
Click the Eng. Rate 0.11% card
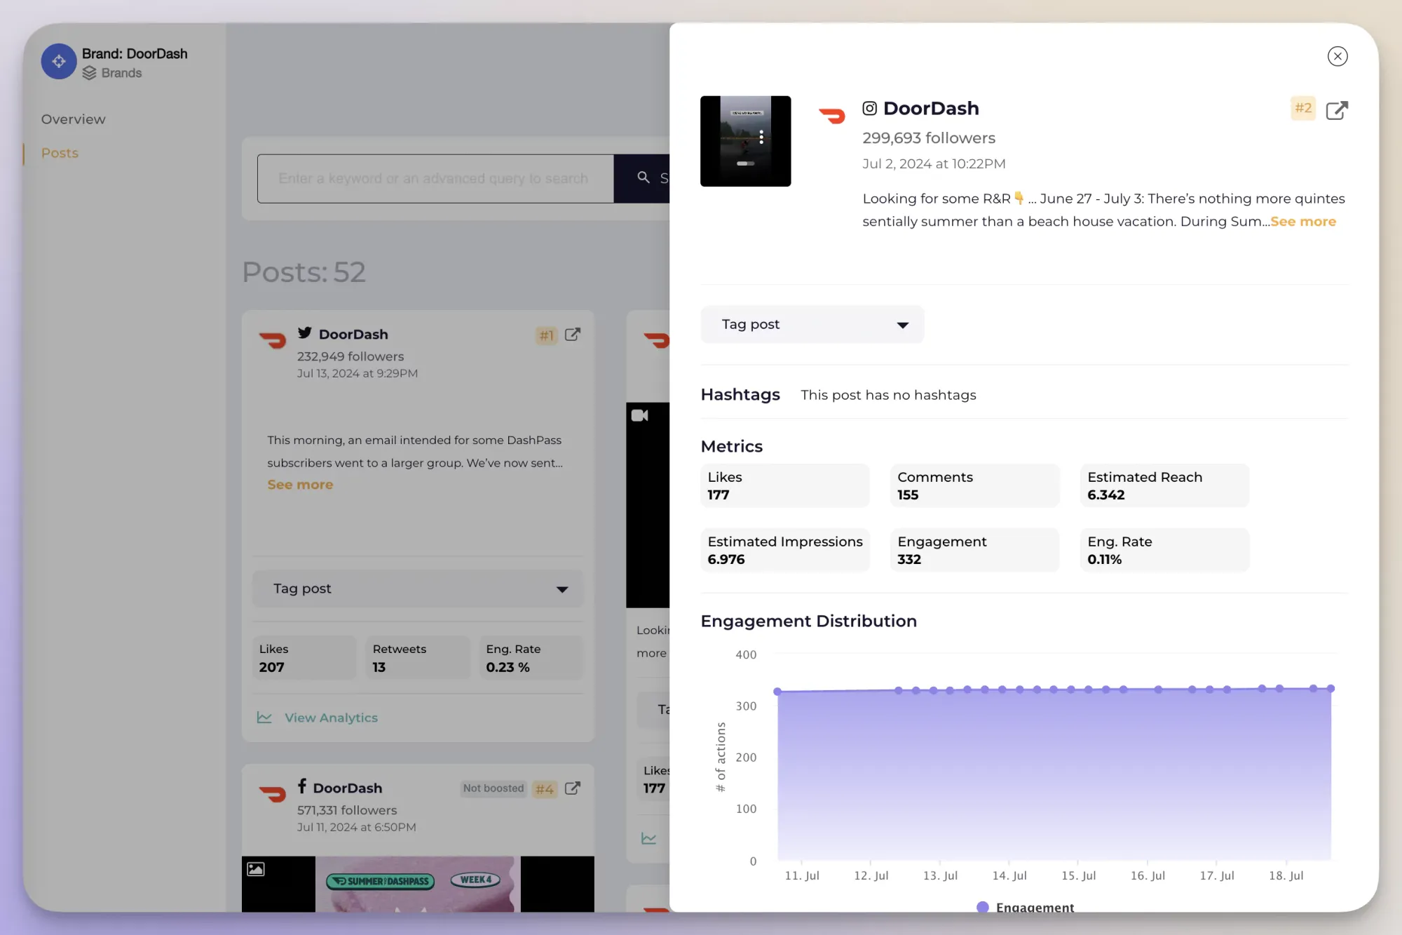point(1164,550)
